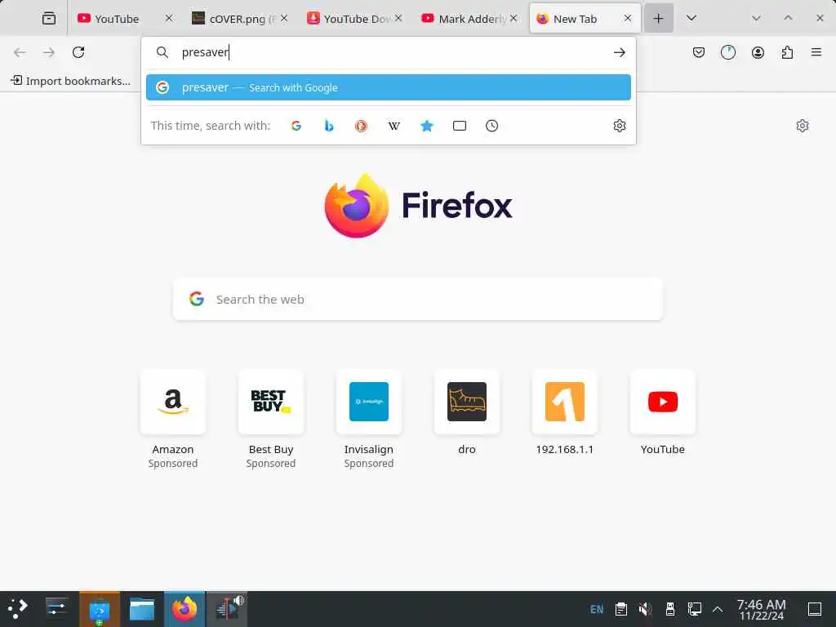Open the Discover software center taskbar icon
The image size is (836, 627).
(x=99, y=609)
